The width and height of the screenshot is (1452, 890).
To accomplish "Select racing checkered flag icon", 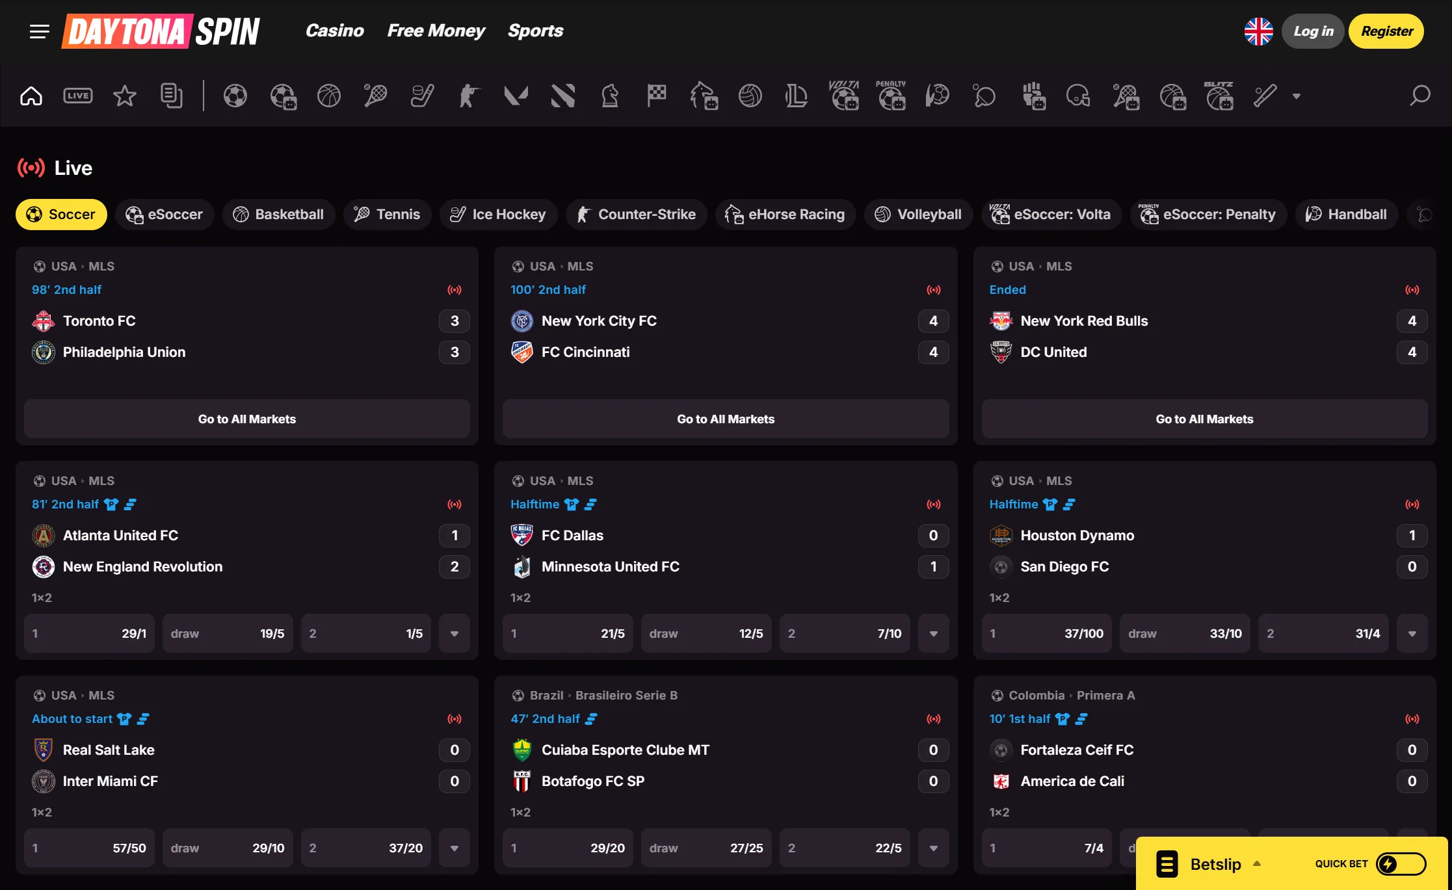I will point(657,96).
